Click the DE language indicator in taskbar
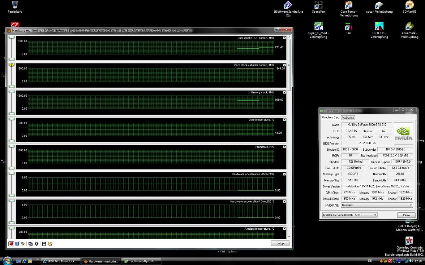This screenshot has width=425, height=265. 370,261
